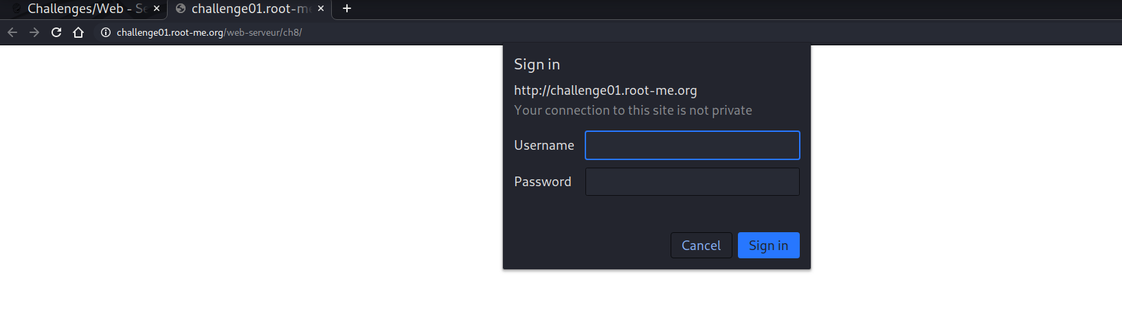Click the Username label text
This screenshot has width=1122, height=327.
click(x=543, y=145)
